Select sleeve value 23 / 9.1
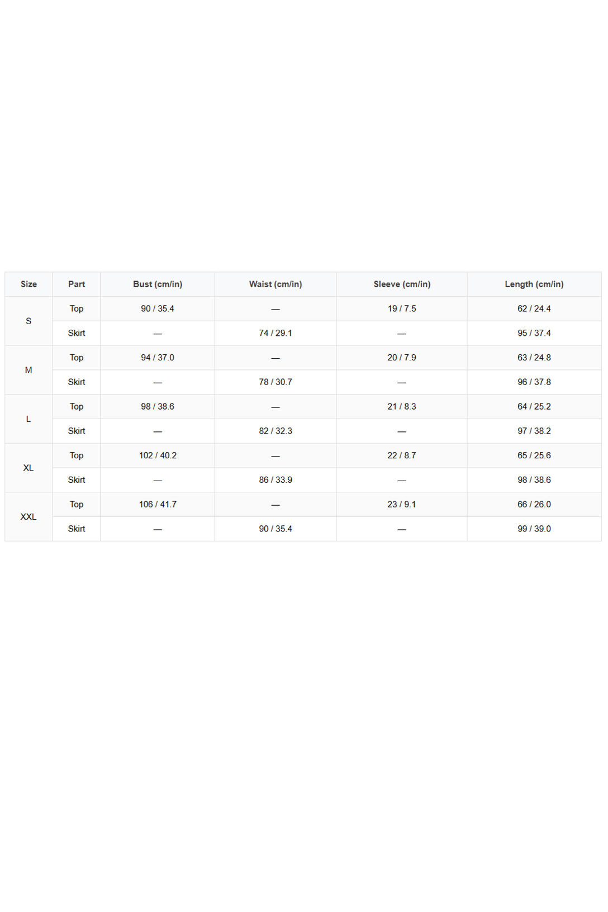Image resolution: width=608 pixels, height=912 pixels. (402, 504)
